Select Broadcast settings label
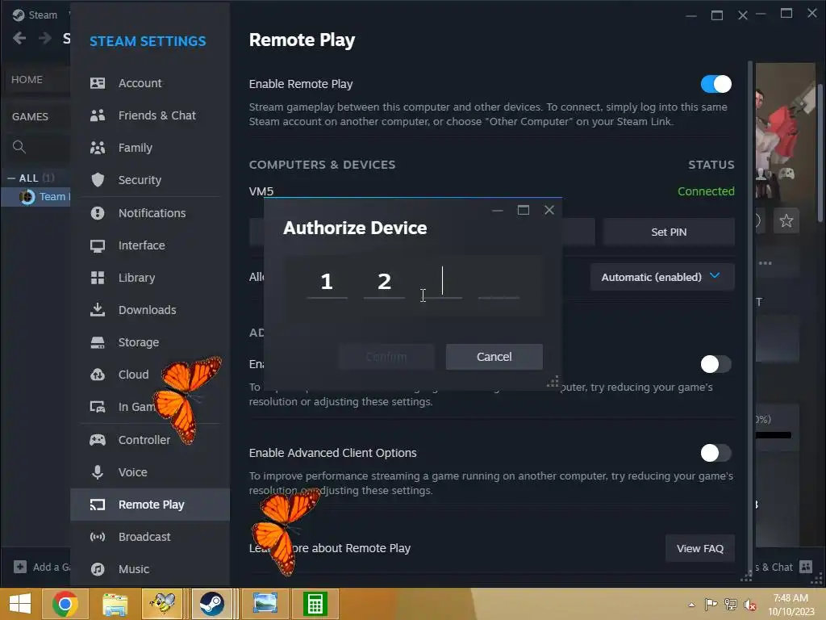 pos(144,537)
